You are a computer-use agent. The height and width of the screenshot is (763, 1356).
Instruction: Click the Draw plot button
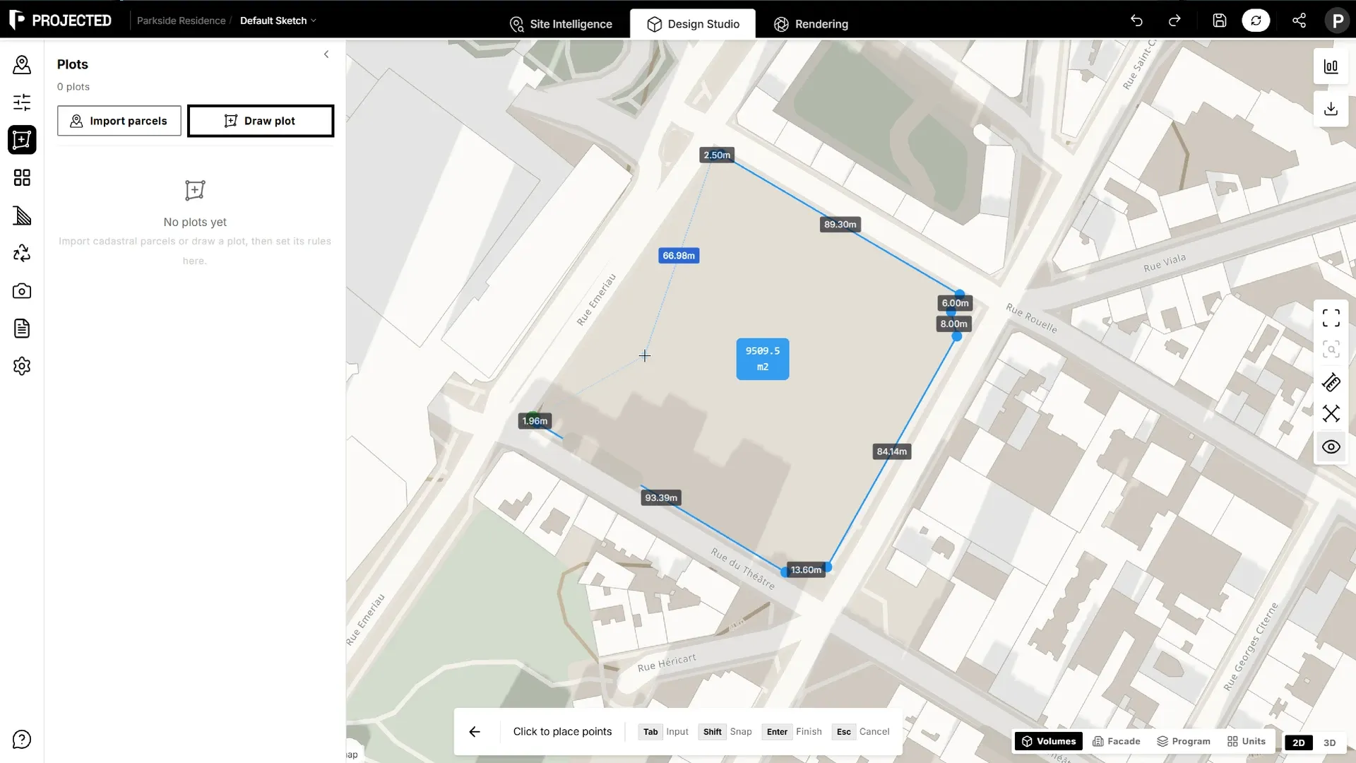(x=261, y=121)
